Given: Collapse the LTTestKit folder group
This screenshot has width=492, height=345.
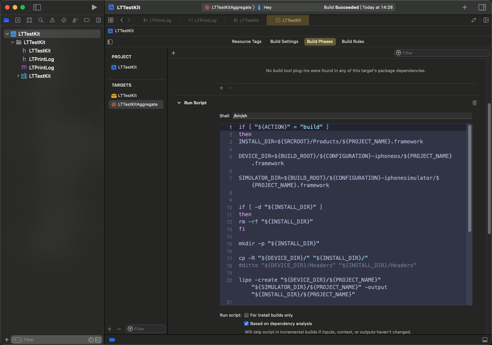Looking at the screenshot, I should pos(13,42).
